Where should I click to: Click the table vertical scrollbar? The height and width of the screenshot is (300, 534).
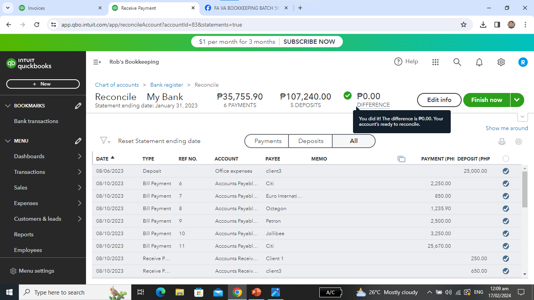coord(525,189)
